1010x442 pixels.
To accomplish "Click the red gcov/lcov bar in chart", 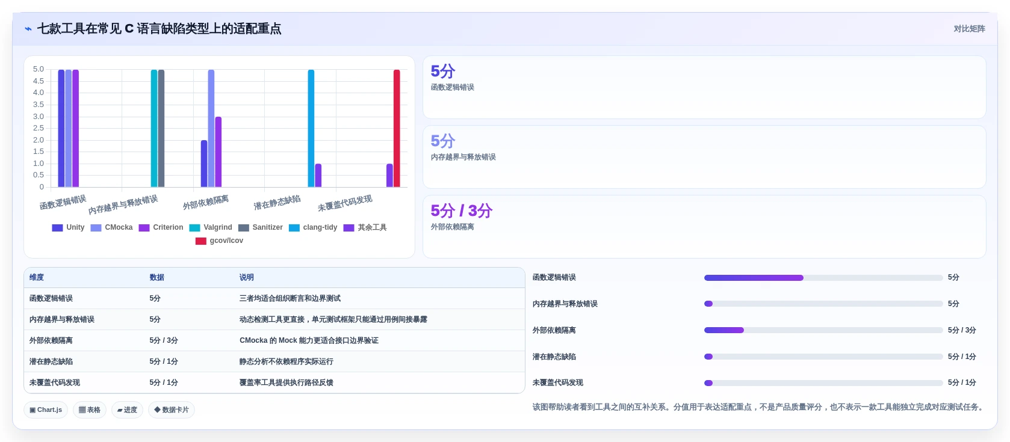I will 397,128.
